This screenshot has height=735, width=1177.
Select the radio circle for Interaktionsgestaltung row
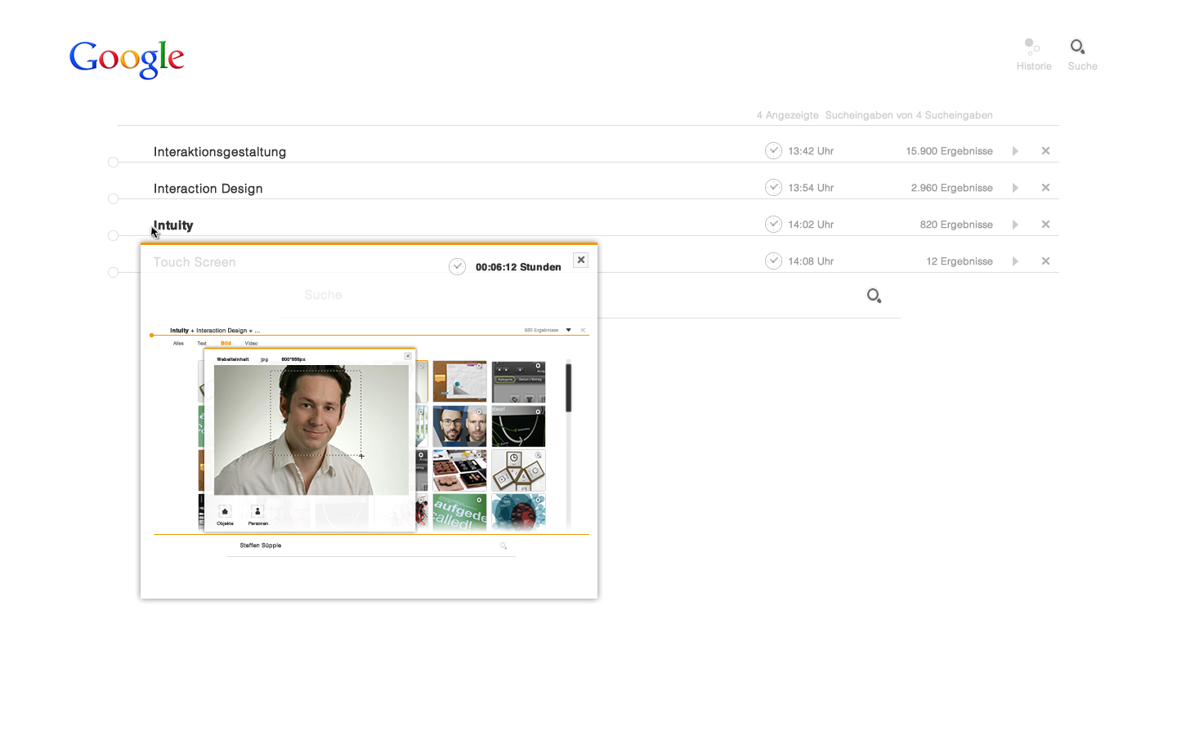(113, 162)
